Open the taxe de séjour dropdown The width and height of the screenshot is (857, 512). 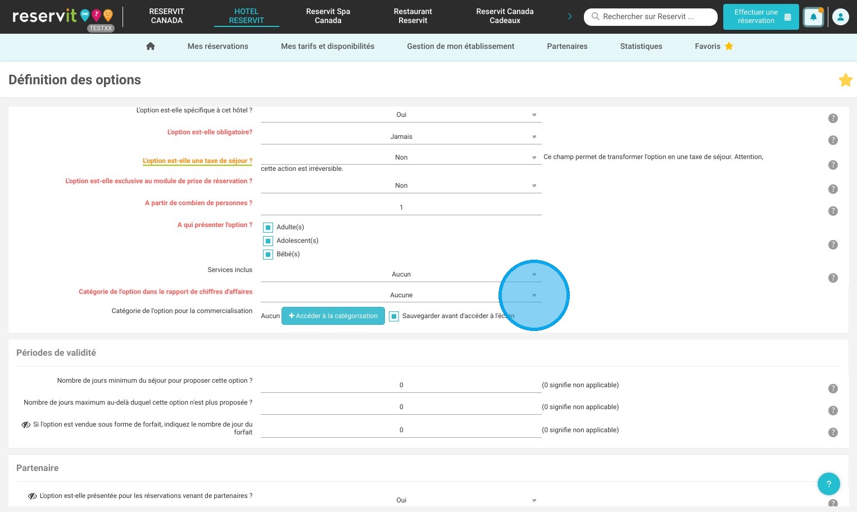point(401,157)
